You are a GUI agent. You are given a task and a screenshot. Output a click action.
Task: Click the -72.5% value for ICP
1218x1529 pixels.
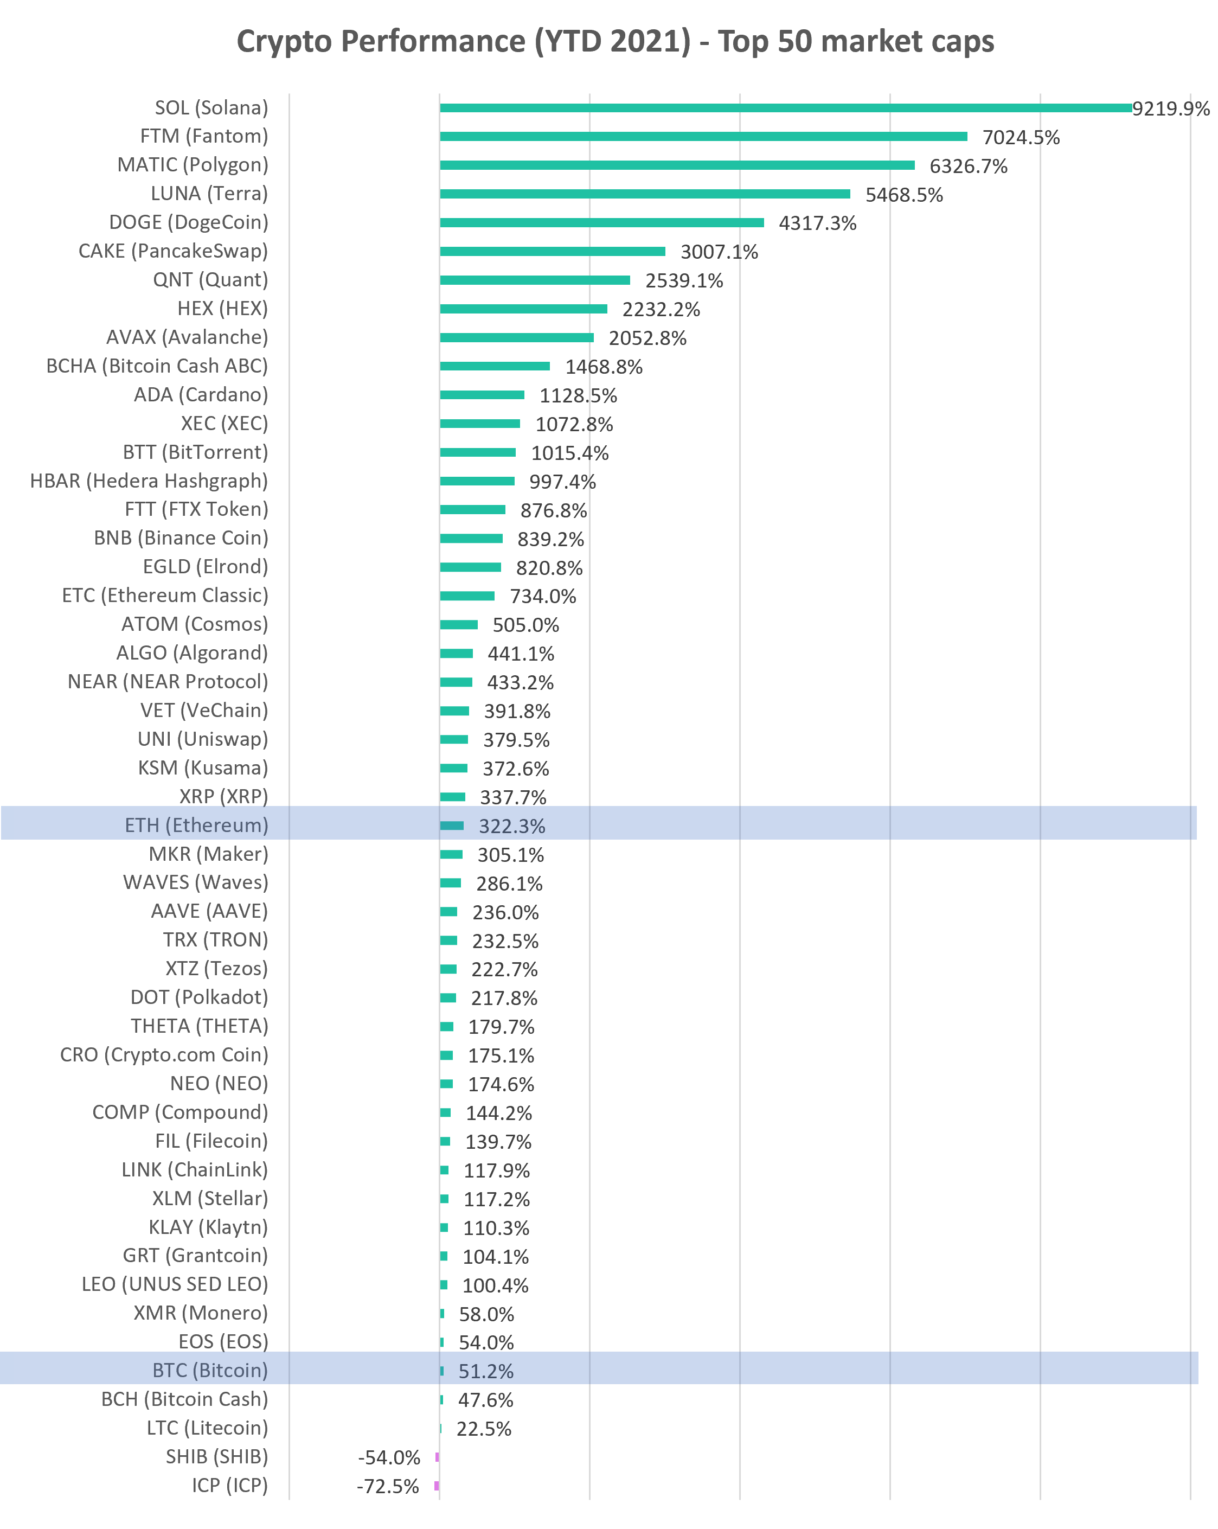click(x=388, y=1487)
